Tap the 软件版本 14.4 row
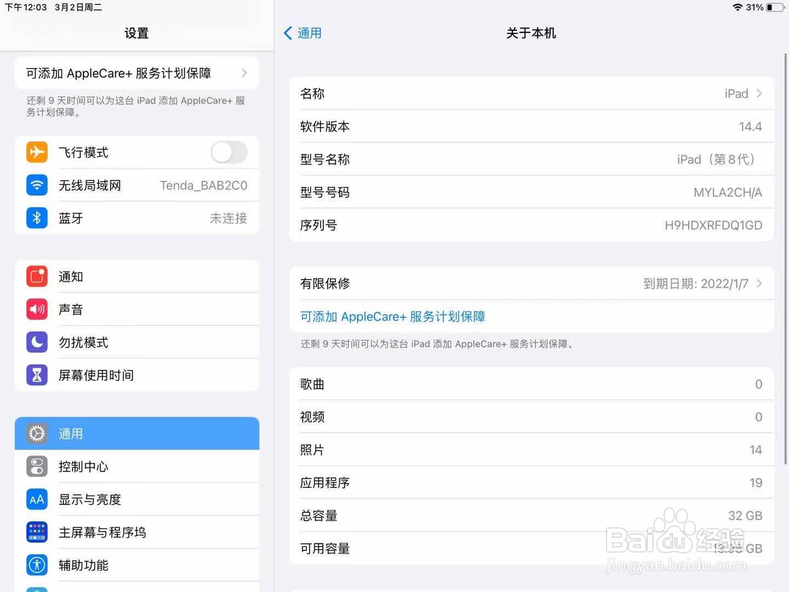Image resolution: width=789 pixels, height=592 pixels. click(531, 126)
